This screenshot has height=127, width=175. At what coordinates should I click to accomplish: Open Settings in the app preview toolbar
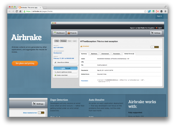pyautogui.click(x=156, y=33)
